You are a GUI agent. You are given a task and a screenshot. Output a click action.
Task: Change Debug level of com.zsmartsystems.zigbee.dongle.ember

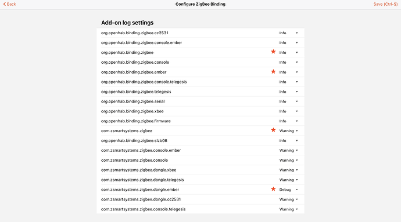pyautogui.click(x=288, y=190)
